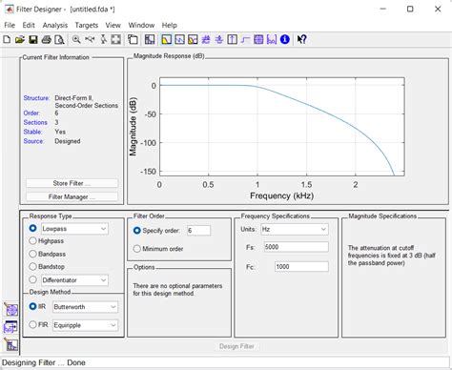Open the Import Filter sidebar panel
452x370 pixels.
pyautogui.click(x=11, y=327)
